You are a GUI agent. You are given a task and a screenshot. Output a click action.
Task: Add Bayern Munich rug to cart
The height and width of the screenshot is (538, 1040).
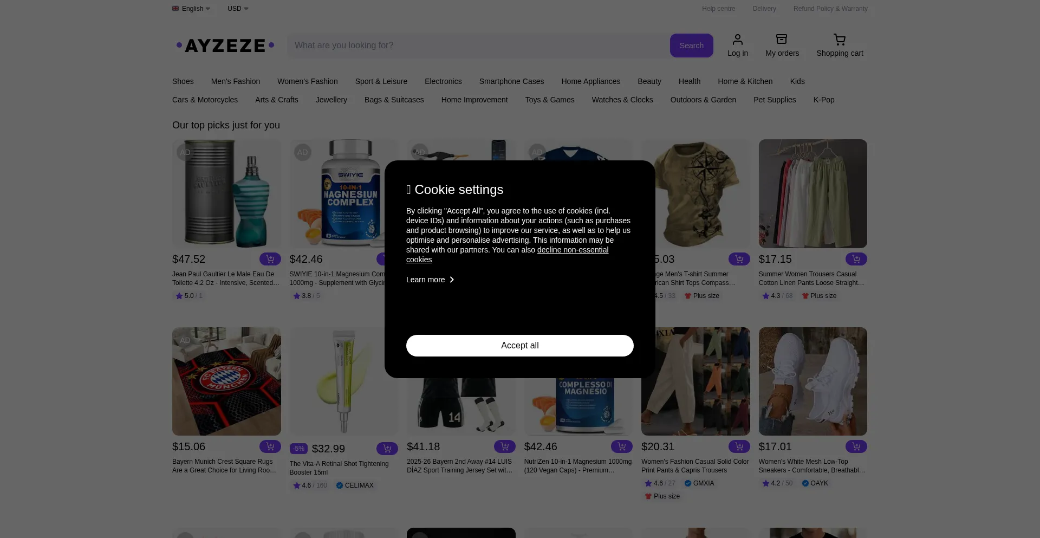270,446
